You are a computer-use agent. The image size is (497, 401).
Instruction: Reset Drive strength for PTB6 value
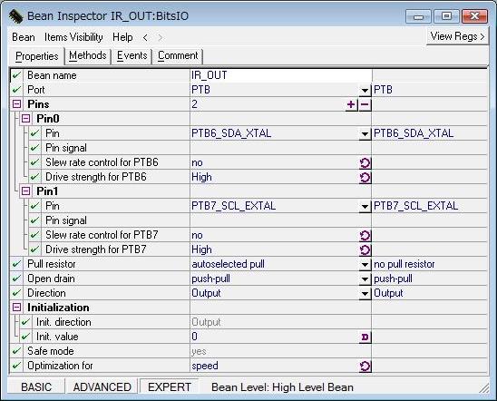tap(365, 177)
